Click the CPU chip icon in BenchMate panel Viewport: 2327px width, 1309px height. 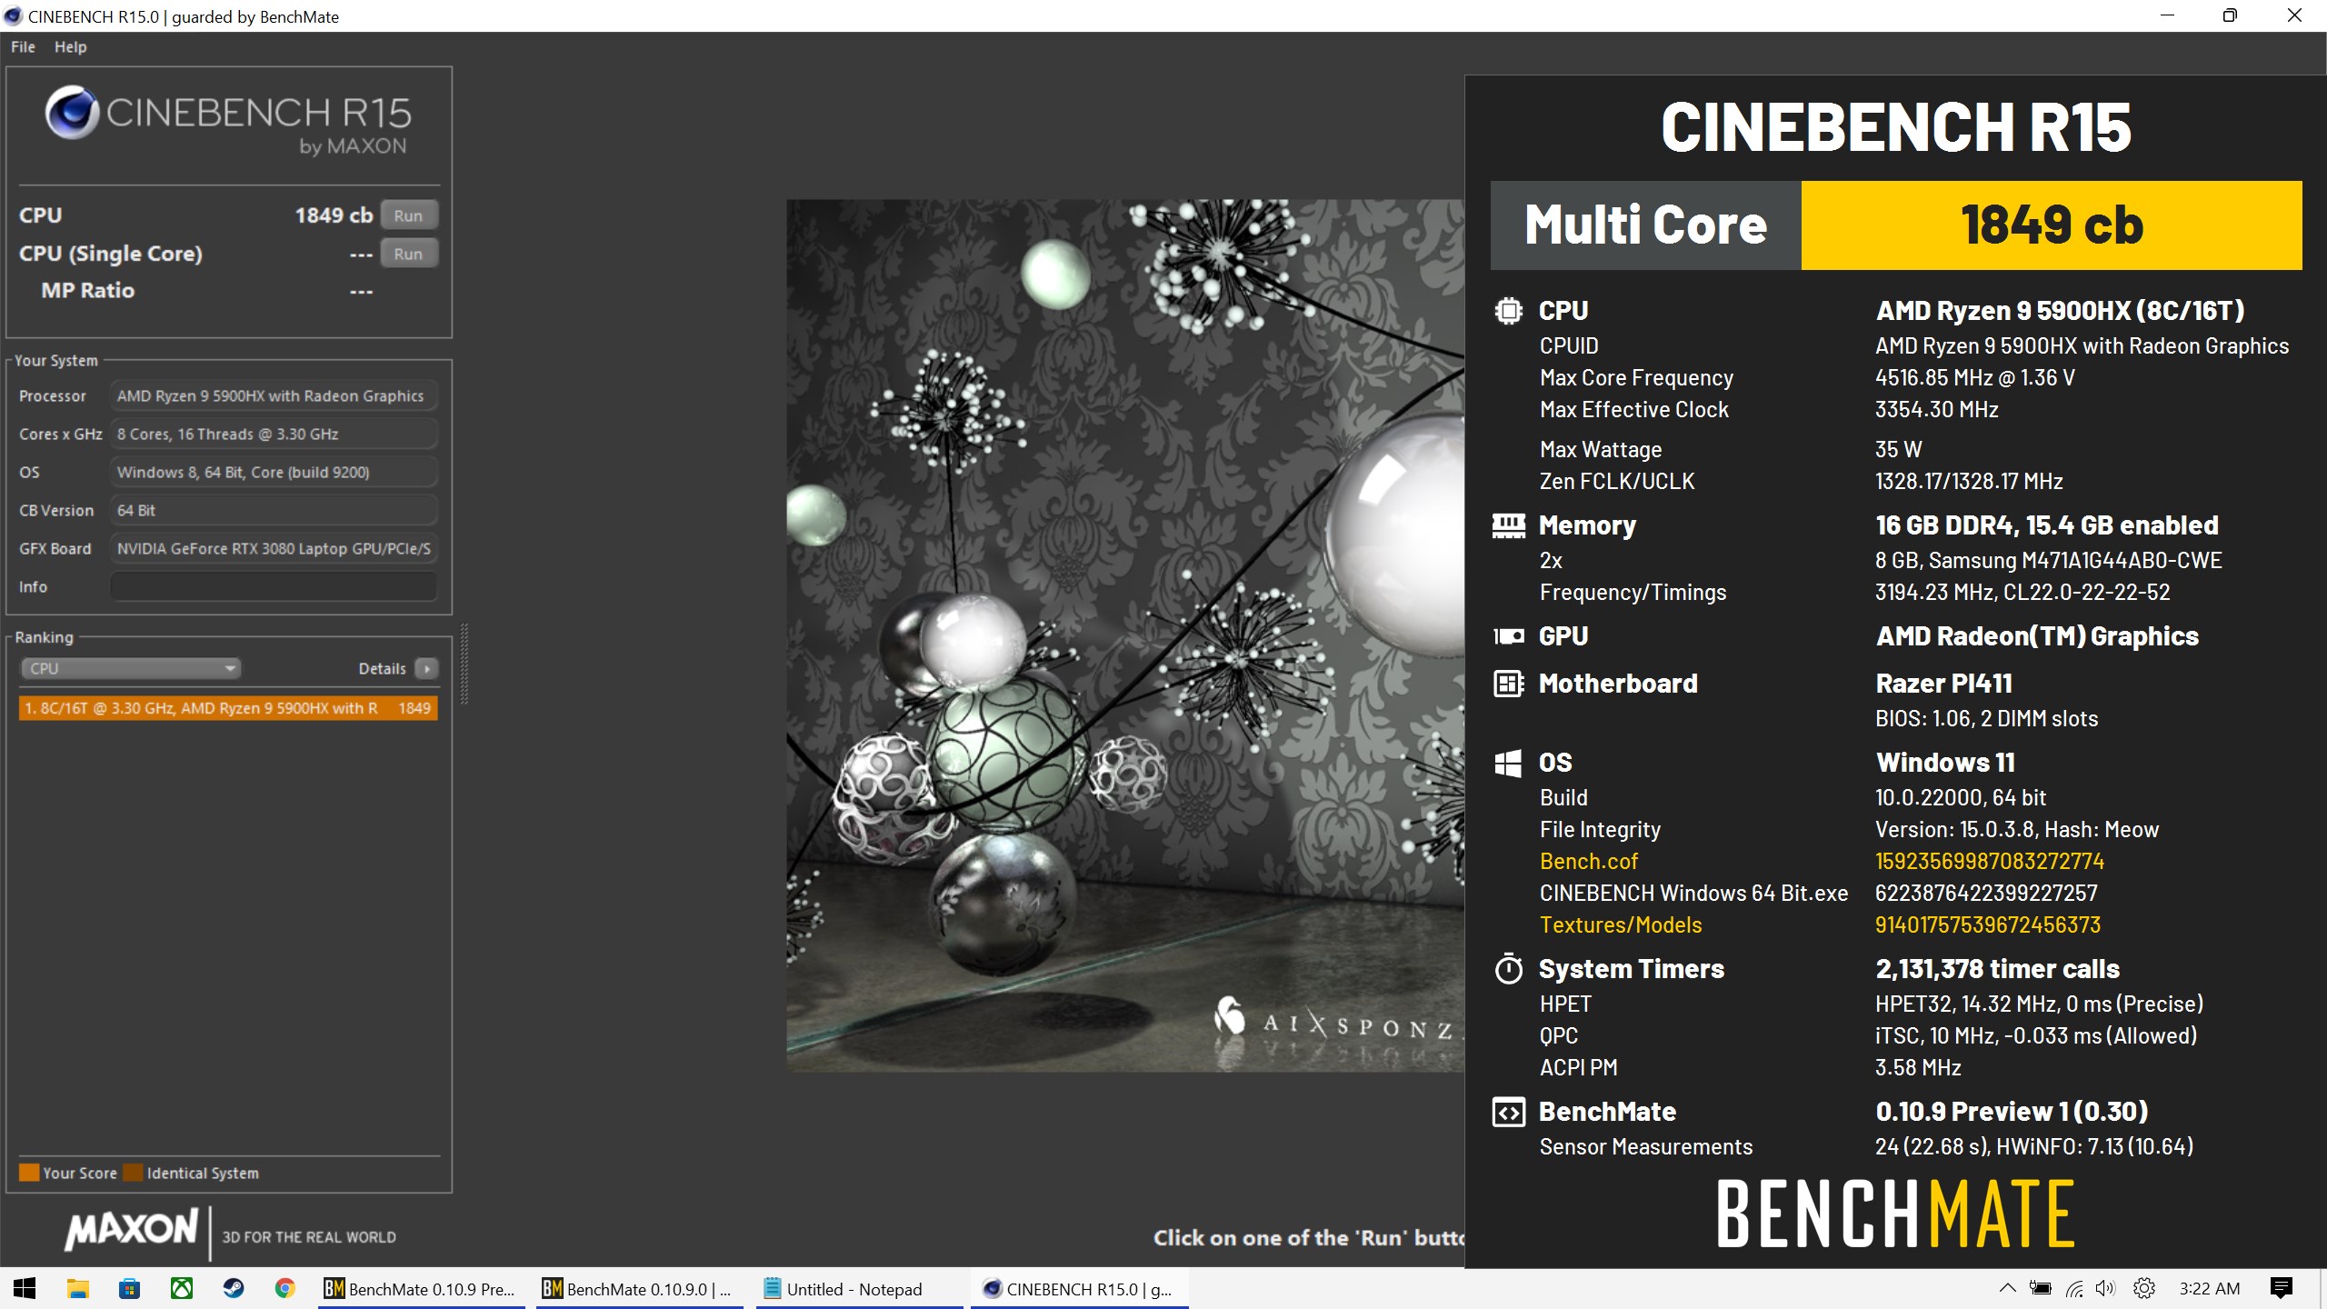coord(1508,311)
